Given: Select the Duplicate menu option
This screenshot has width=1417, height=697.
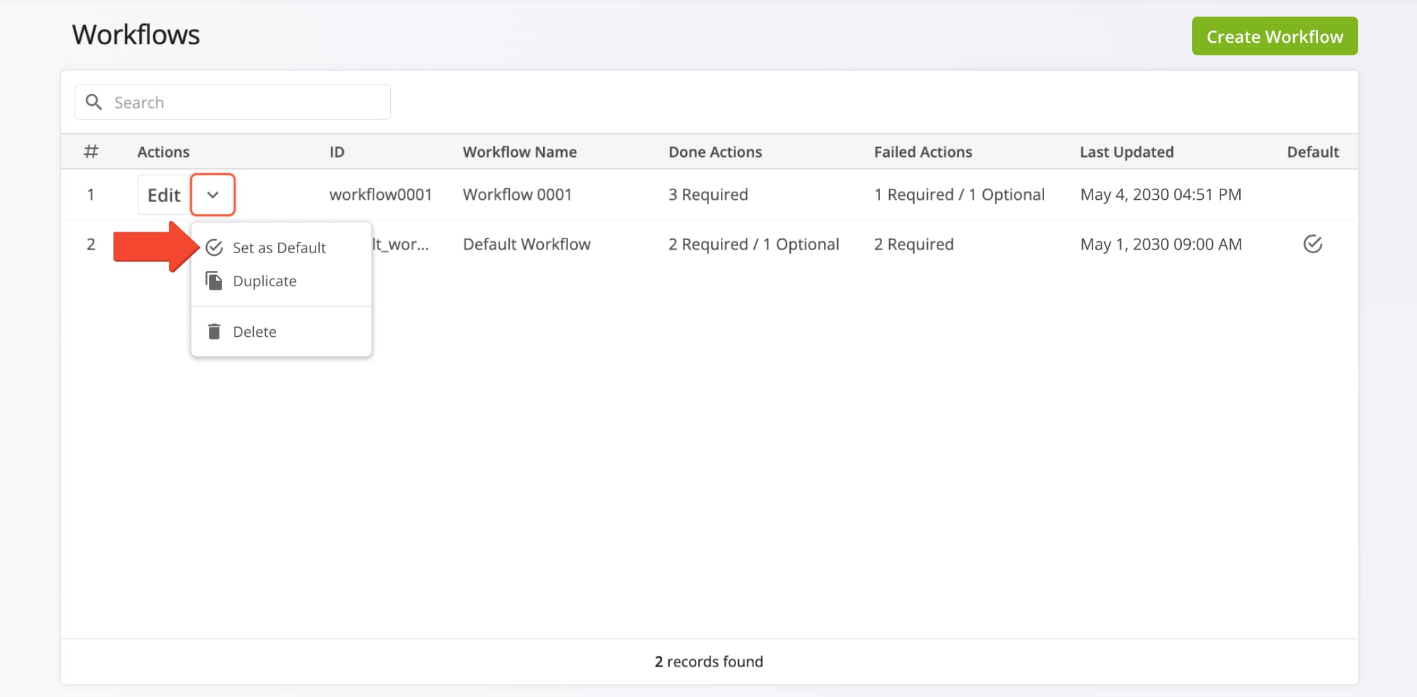Looking at the screenshot, I should coord(264,281).
